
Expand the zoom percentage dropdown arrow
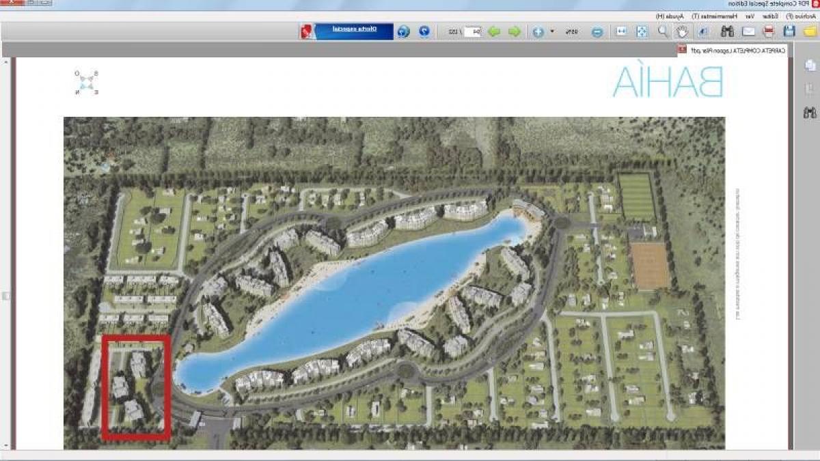[x=552, y=31]
